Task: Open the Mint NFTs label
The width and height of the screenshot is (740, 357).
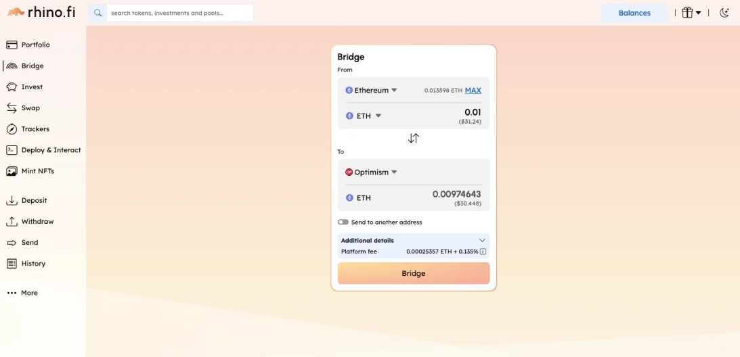Action: pyautogui.click(x=38, y=171)
